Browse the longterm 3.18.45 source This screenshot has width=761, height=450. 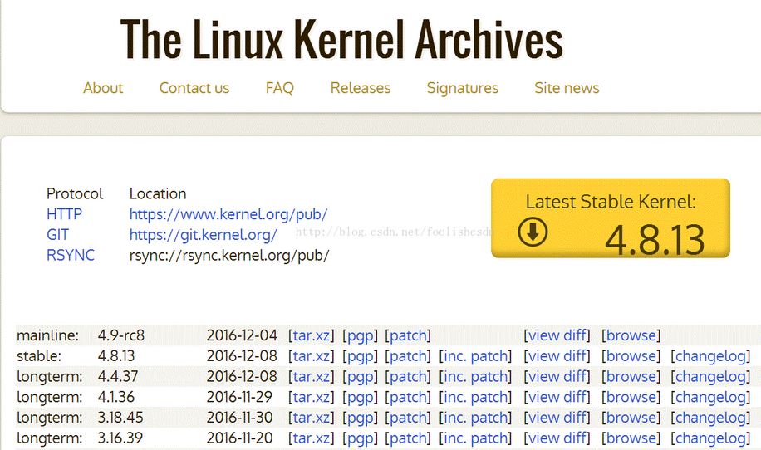pyautogui.click(x=631, y=418)
